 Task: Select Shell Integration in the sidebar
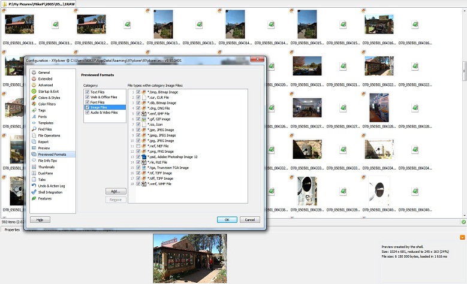pos(50,192)
